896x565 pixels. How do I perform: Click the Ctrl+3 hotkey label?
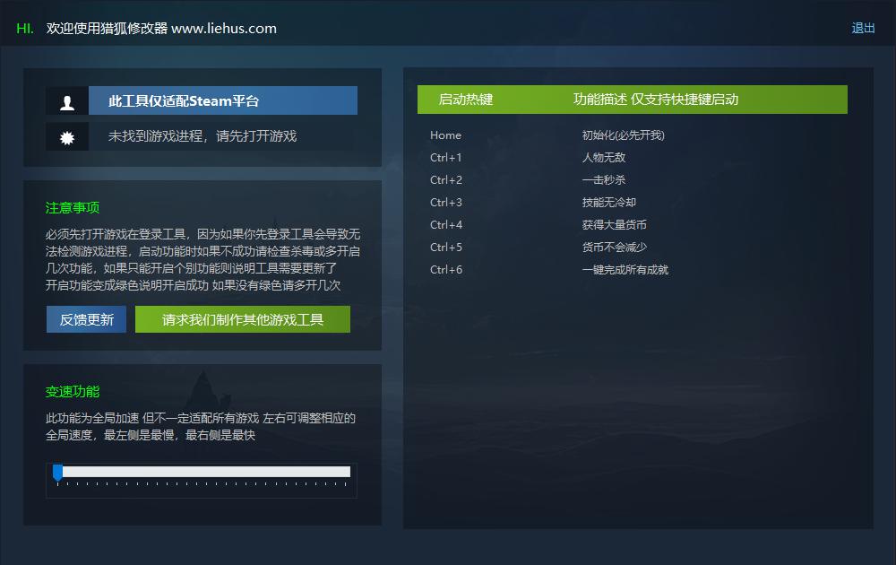tap(445, 203)
